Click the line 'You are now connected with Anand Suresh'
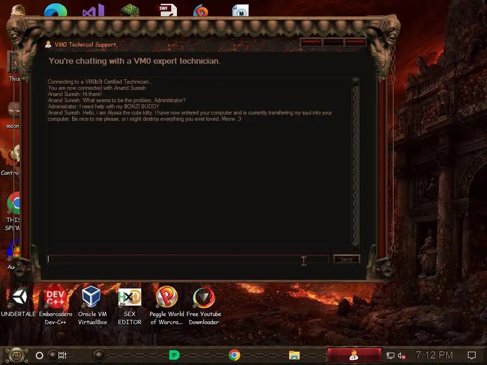Viewport: 487px width, 365px height. [97, 88]
